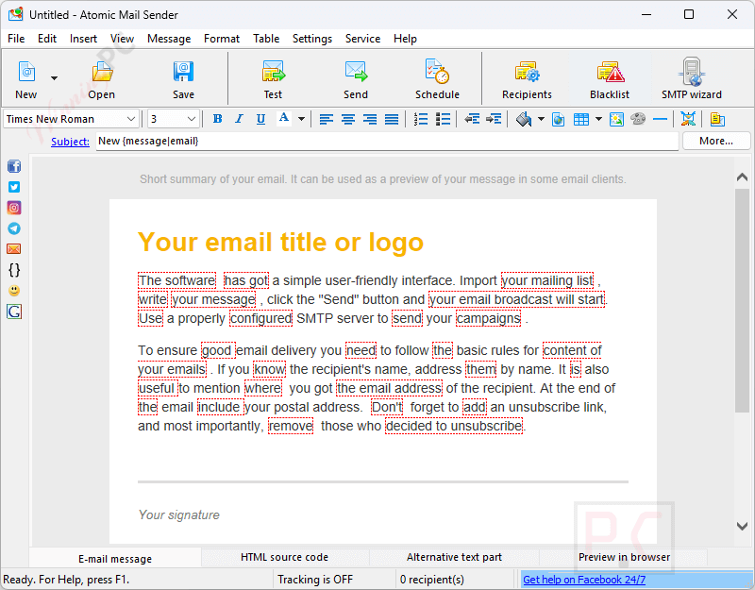This screenshot has height=590, width=755.
Task: Click the short summary preheader text
Action: coord(383,179)
